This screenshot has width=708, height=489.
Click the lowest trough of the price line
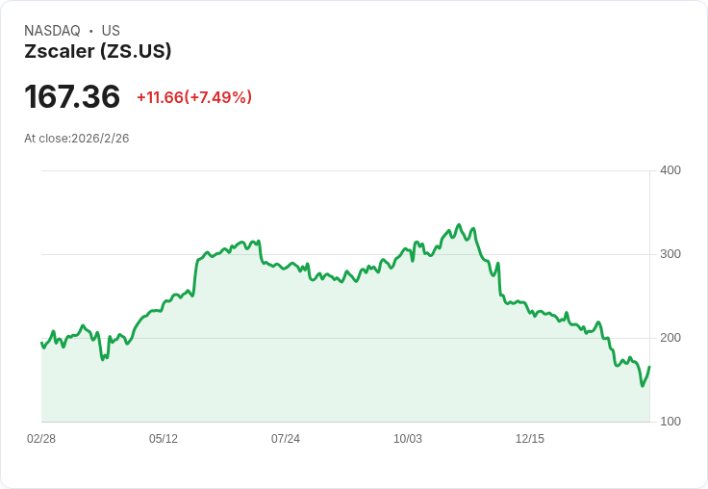tap(642, 386)
